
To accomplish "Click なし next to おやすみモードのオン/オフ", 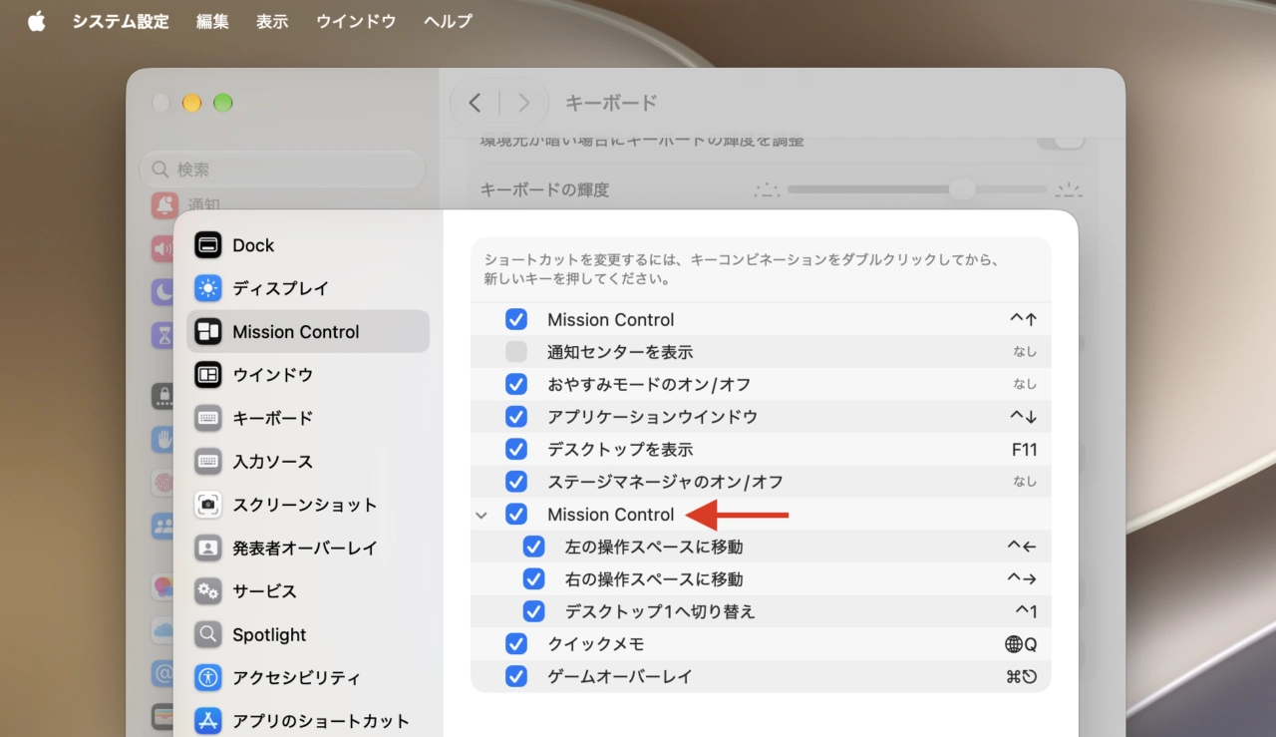I will pyautogui.click(x=1025, y=384).
